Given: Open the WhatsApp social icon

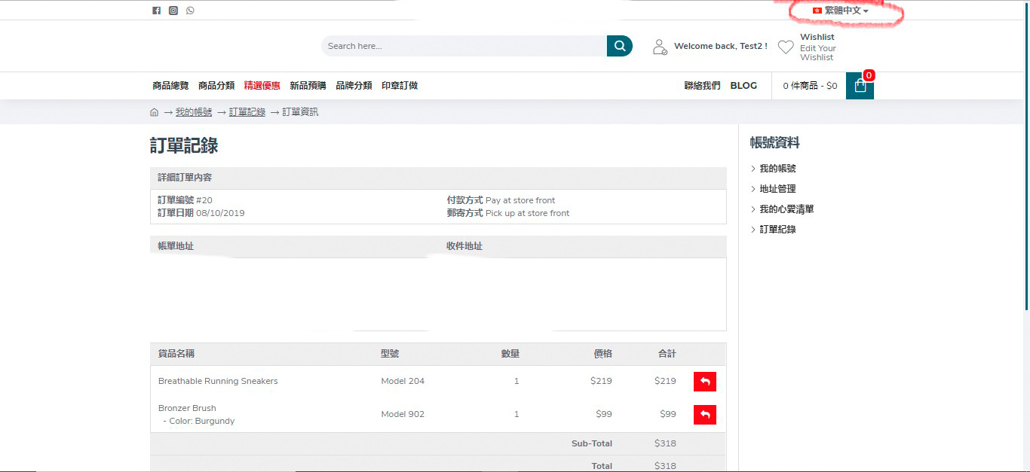Looking at the screenshot, I should pyautogui.click(x=190, y=11).
